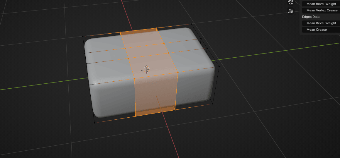
Task: Click the 3D cursor on the mesh
Action: click(147, 69)
